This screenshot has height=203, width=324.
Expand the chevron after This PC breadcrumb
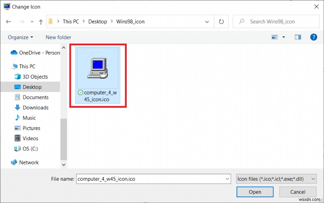[84, 21]
